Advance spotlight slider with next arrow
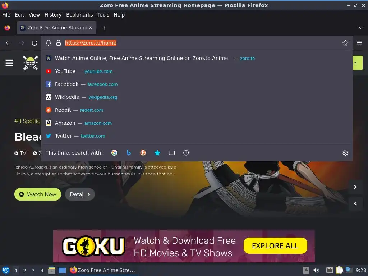 click(355, 187)
